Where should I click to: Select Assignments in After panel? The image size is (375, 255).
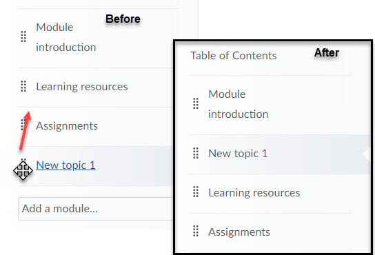(239, 232)
